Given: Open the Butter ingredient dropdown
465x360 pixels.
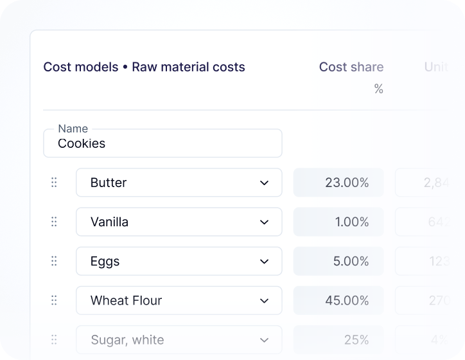Looking at the screenshot, I should click(x=179, y=183).
